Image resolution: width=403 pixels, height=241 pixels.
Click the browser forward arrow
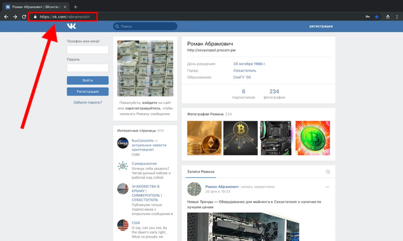pyautogui.click(x=15, y=17)
